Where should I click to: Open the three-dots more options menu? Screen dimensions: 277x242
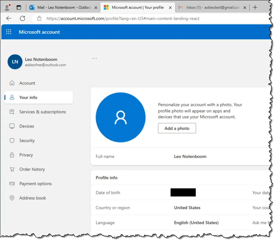tap(95, 58)
